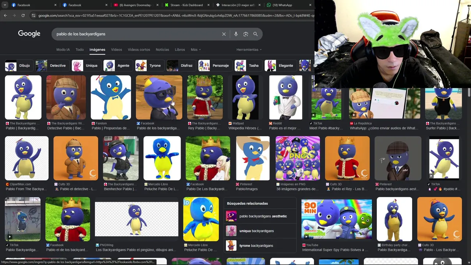Image resolution: width=471 pixels, height=265 pixels.
Task: Close the first Facebook tab
Action: click(56, 5)
